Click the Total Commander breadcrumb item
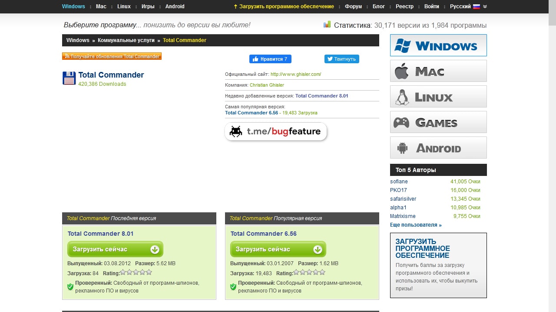 [x=185, y=40]
